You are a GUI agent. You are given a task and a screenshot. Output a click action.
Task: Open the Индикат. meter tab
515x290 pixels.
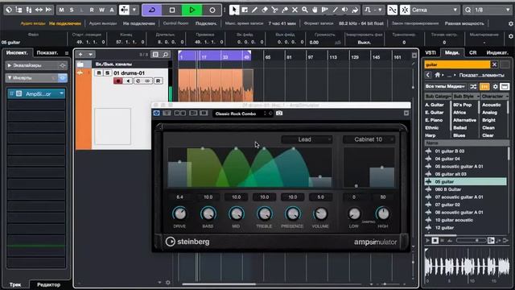pos(497,52)
